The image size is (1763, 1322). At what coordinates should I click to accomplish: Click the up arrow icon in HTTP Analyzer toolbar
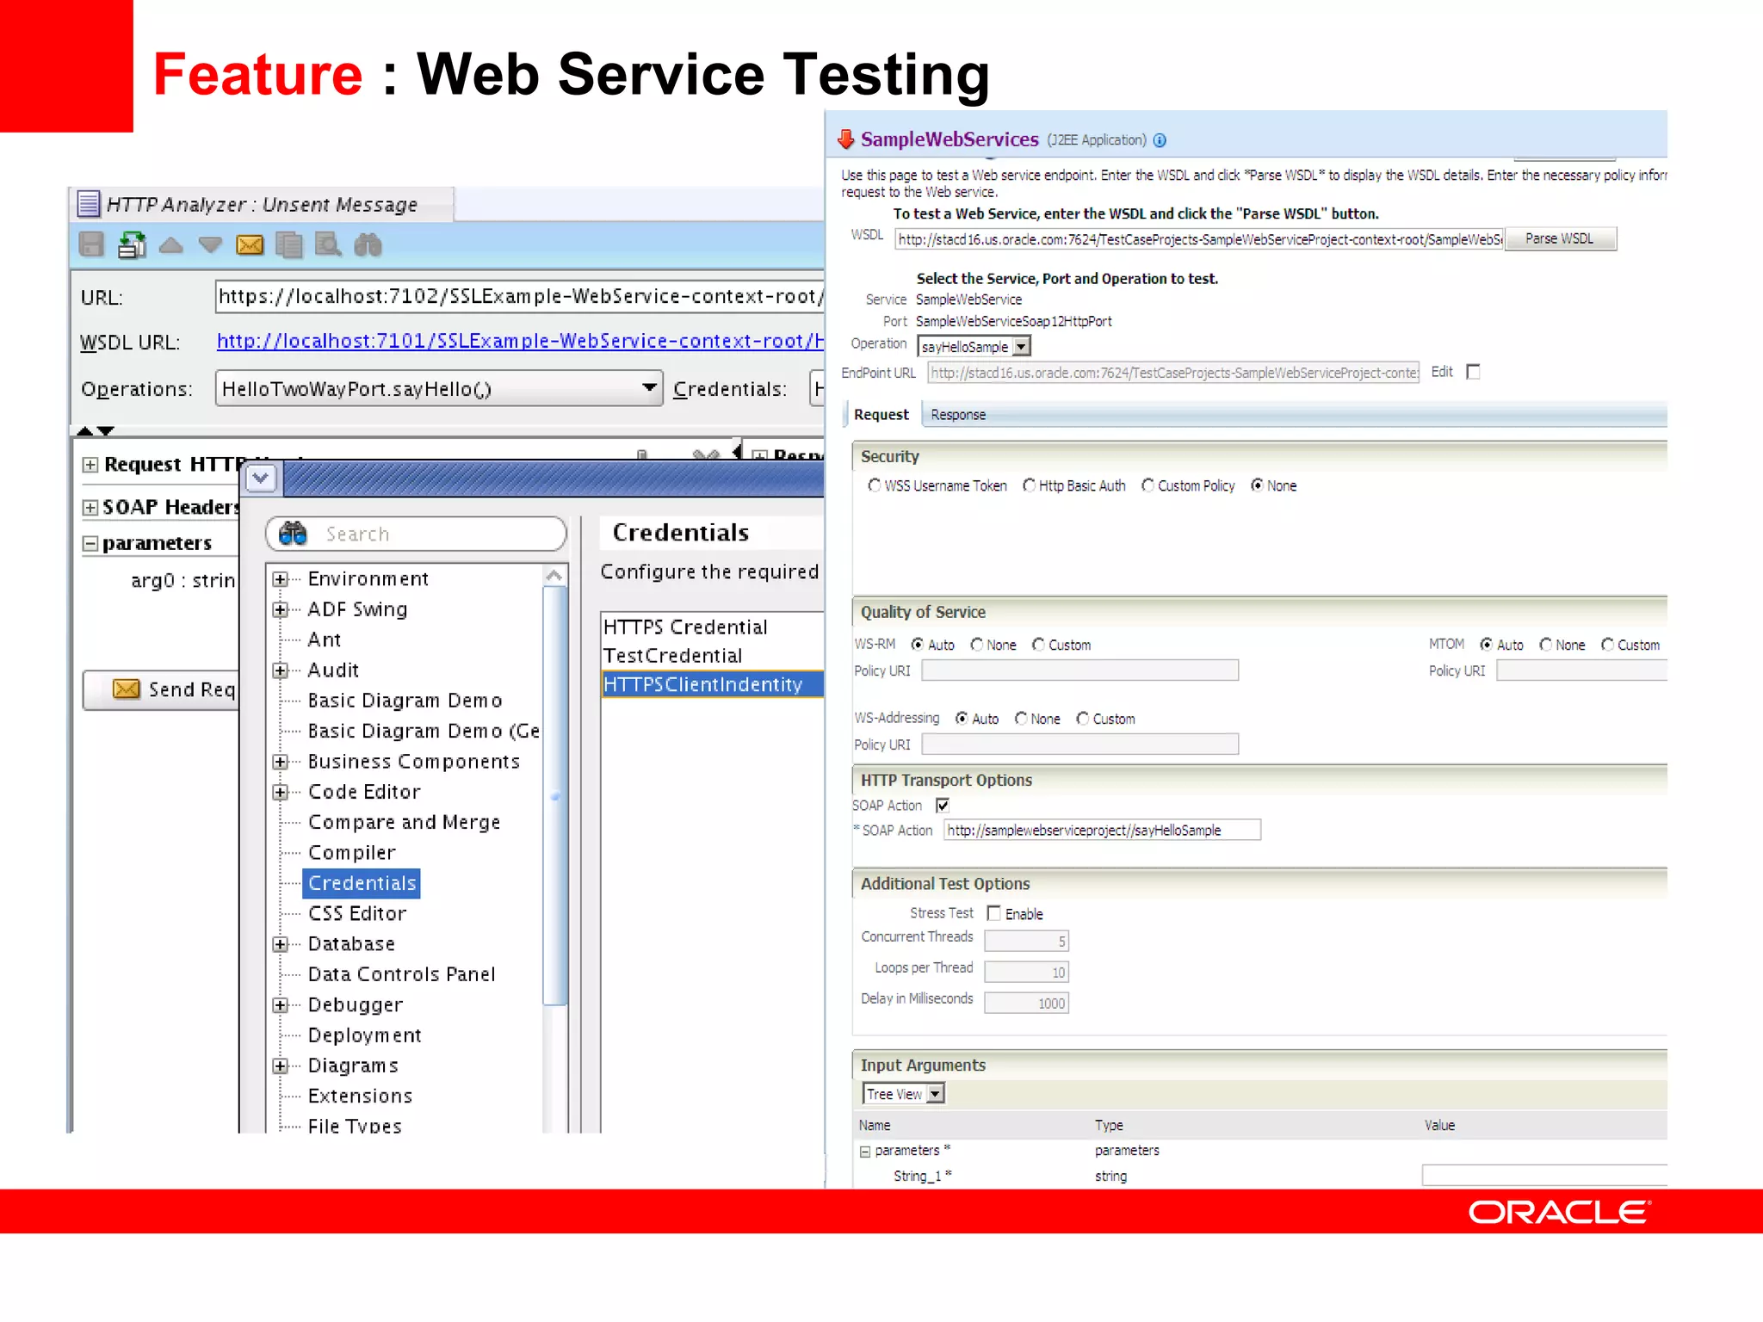coord(171,245)
